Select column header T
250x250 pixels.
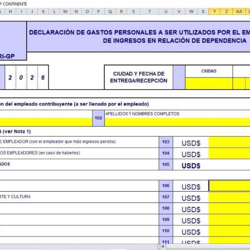tap(150, 11)
